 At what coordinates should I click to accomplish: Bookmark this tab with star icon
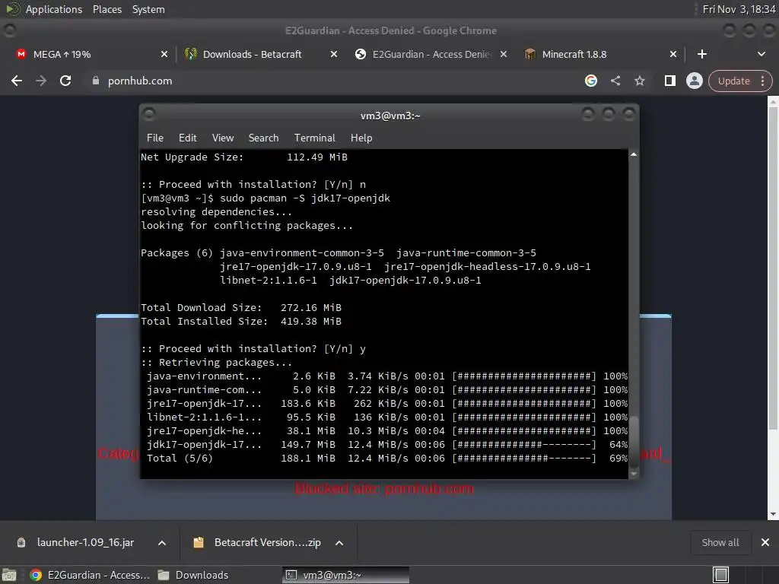tap(639, 81)
